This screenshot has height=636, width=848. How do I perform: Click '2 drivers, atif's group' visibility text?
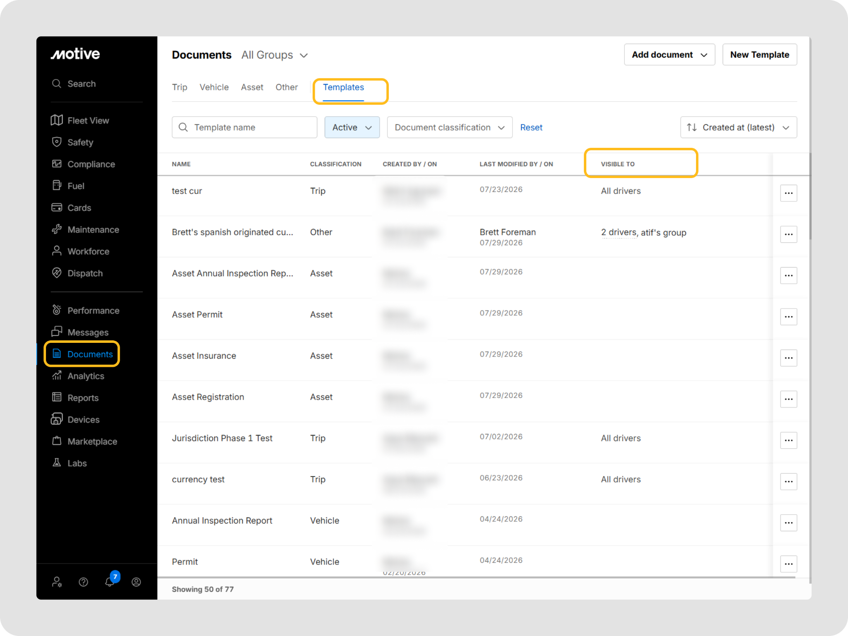pos(643,233)
